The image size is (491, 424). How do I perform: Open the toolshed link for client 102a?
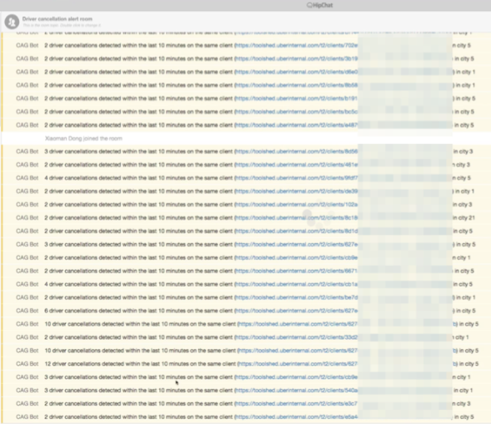297,205
